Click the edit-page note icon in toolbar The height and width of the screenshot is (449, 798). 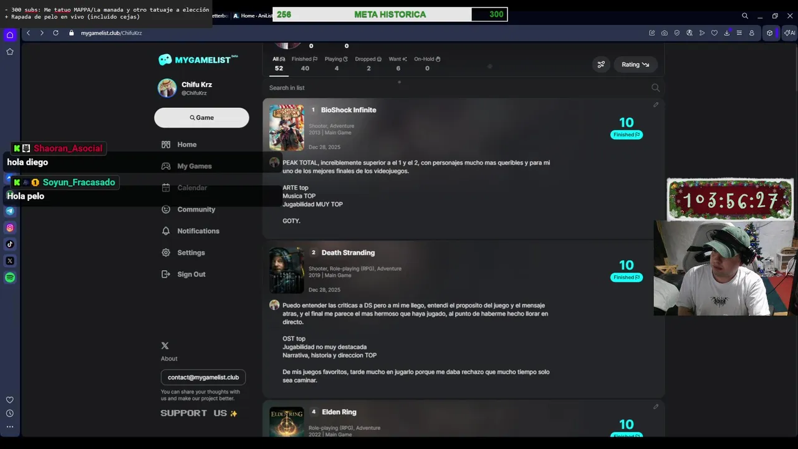pos(652,33)
